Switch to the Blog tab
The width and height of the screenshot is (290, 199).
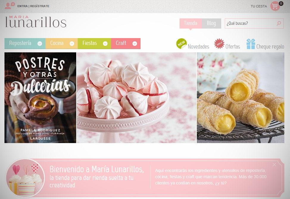click(x=211, y=23)
